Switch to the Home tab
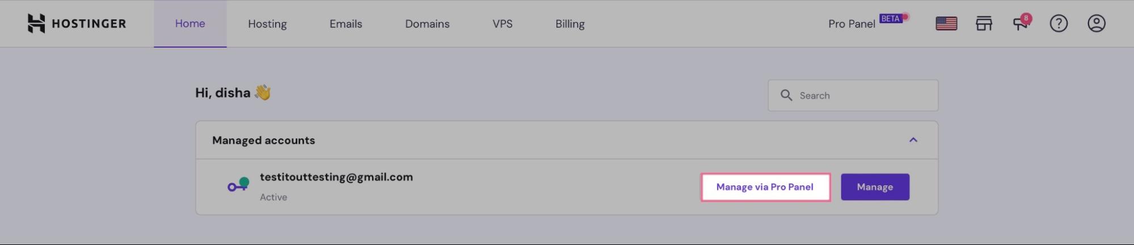The height and width of the screenshot is (245, 1134). (x=190, y=24)
